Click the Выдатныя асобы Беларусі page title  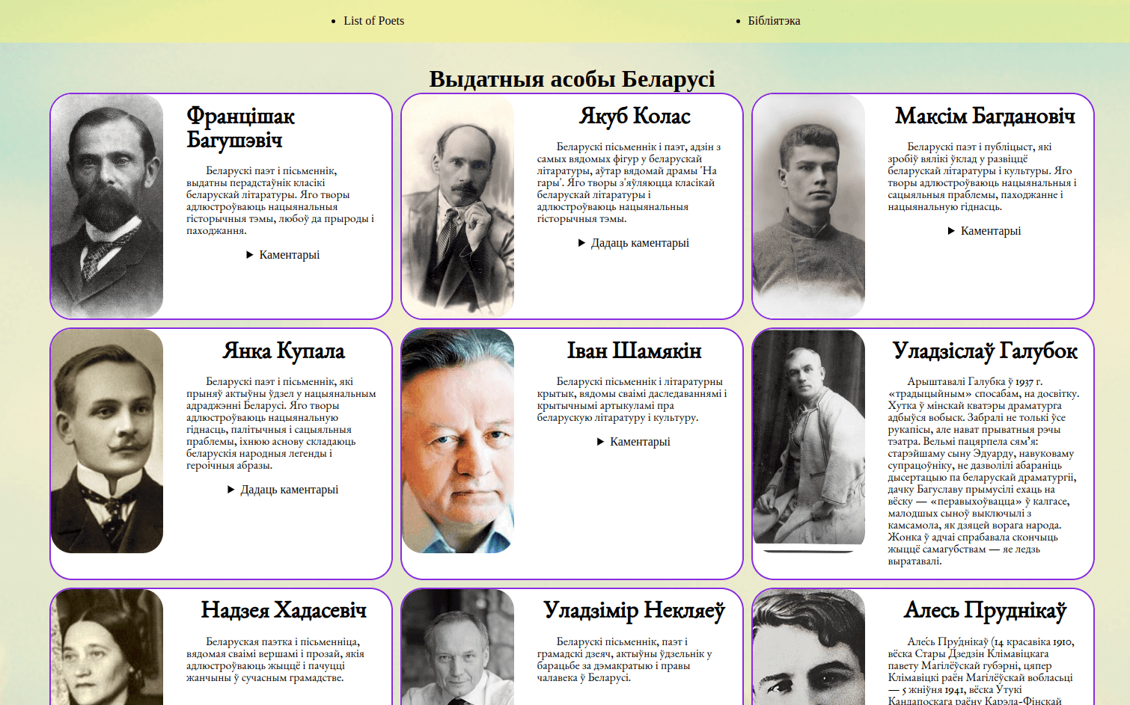[x=572, y=78]
